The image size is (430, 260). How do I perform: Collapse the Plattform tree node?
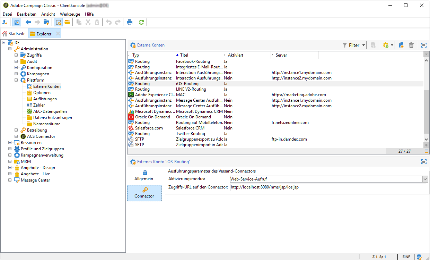[16, 80]
